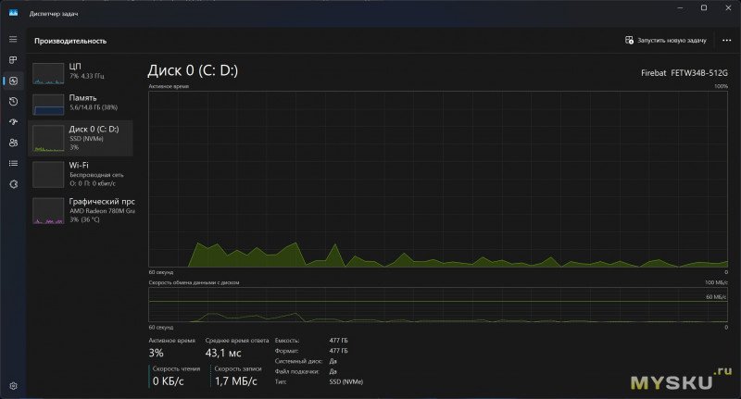
Task: Open the three-dot more options menu
Action: pyautogui.click(x=726, y=41)
